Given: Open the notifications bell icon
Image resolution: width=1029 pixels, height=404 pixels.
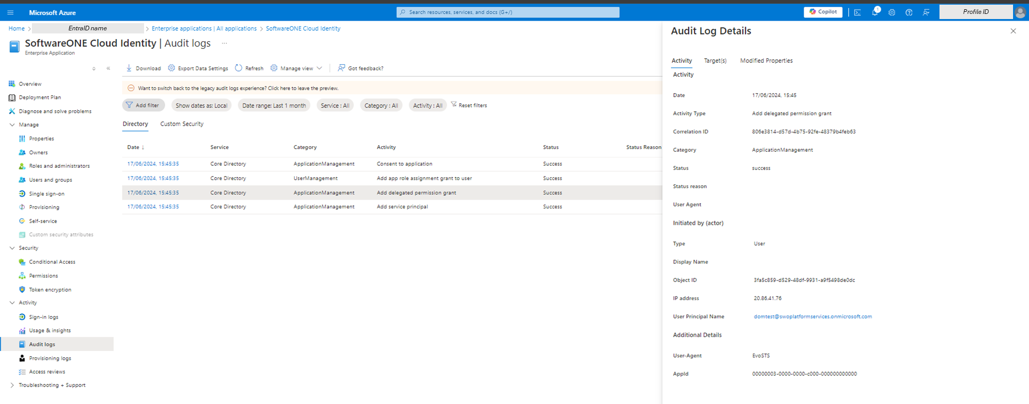Looking at the screenshot, I should pyautogui.click(x=875, y=12).
